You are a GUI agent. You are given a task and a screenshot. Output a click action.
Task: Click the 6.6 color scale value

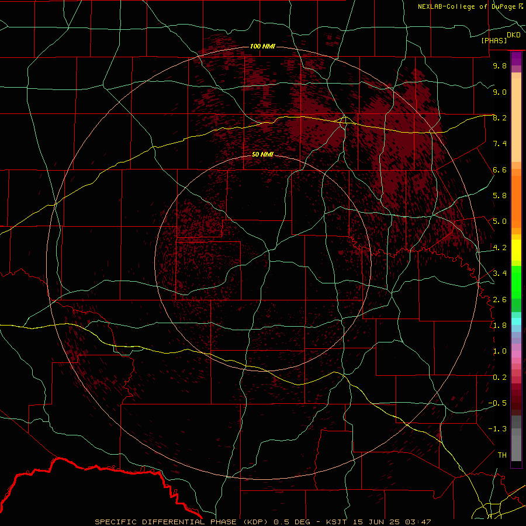[x=500, y=169]
